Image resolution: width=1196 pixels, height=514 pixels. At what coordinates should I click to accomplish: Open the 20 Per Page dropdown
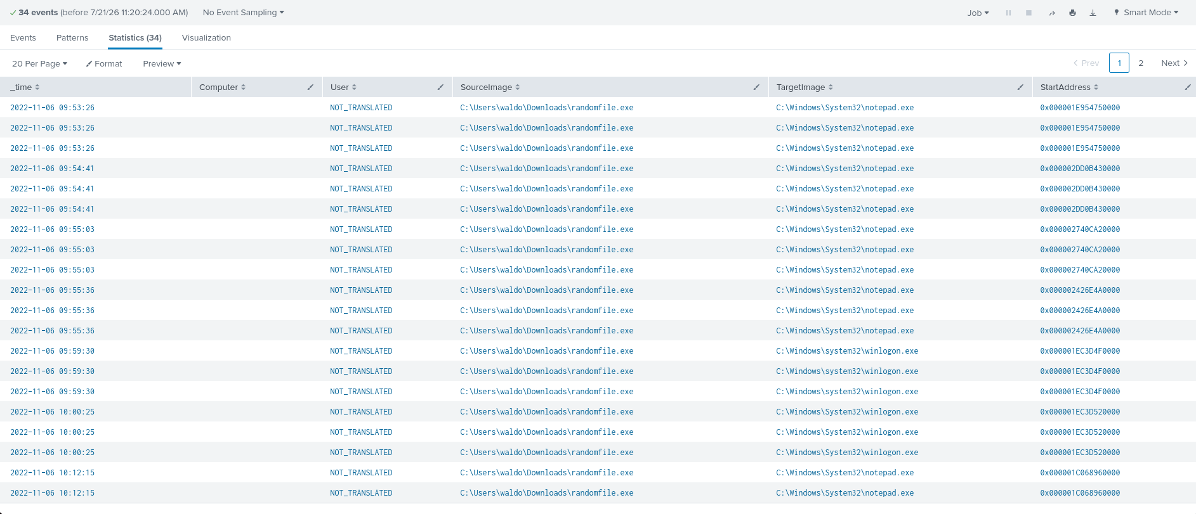click(x=39, y=63)
